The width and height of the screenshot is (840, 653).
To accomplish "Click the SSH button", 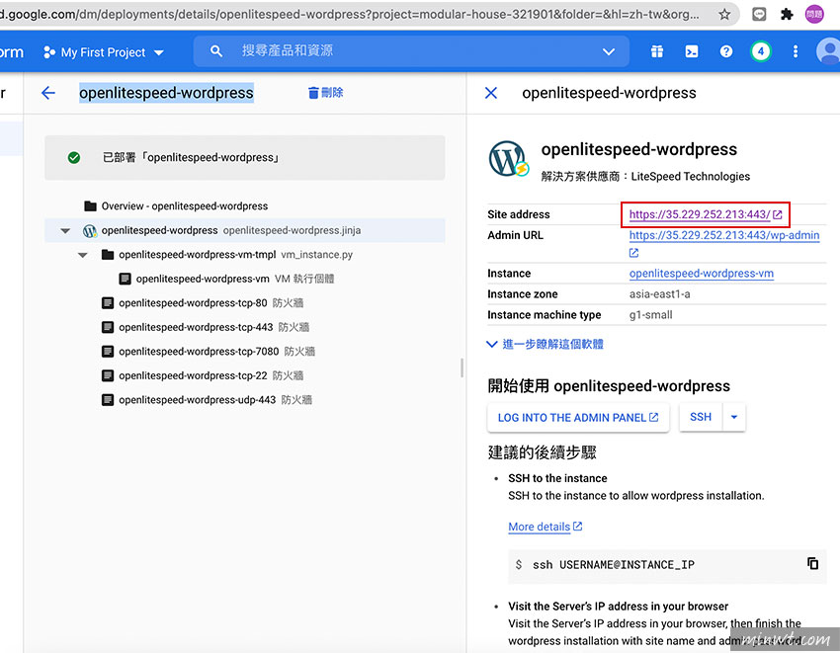I will pyautogui.click(x=701, y=417).
